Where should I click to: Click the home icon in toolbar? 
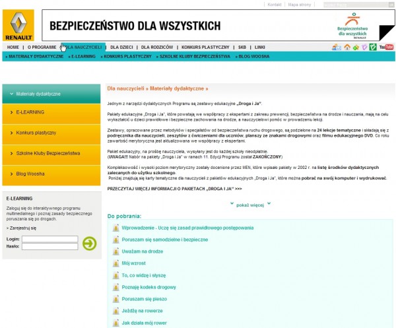tap(347, 48)
